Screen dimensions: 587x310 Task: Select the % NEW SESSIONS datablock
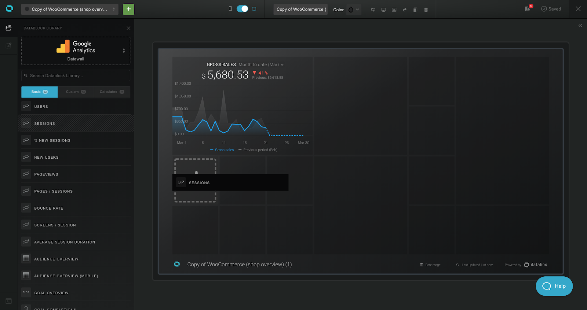point(76,140)
